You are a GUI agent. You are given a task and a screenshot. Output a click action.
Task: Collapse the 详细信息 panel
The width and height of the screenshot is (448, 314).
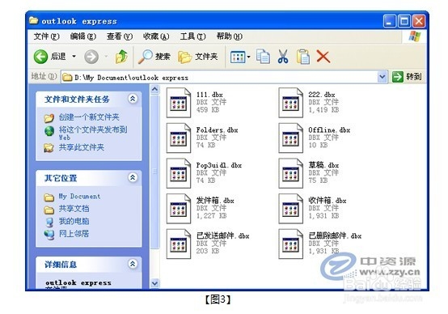(x=133, y=264)
